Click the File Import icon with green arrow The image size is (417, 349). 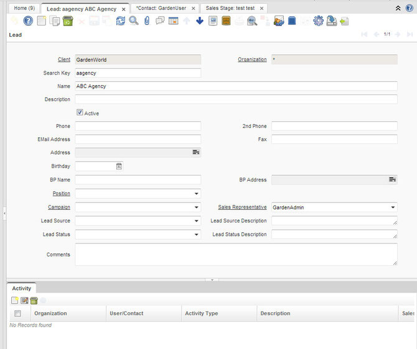(x=344, y=20)
